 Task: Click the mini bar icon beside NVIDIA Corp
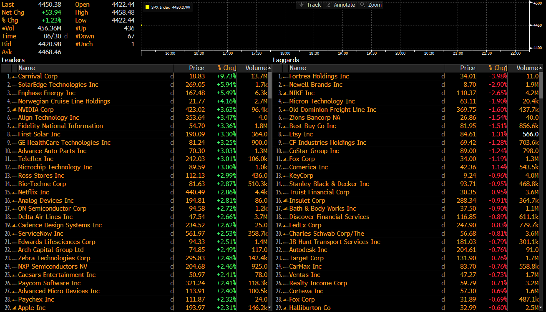tap(15, 110)
